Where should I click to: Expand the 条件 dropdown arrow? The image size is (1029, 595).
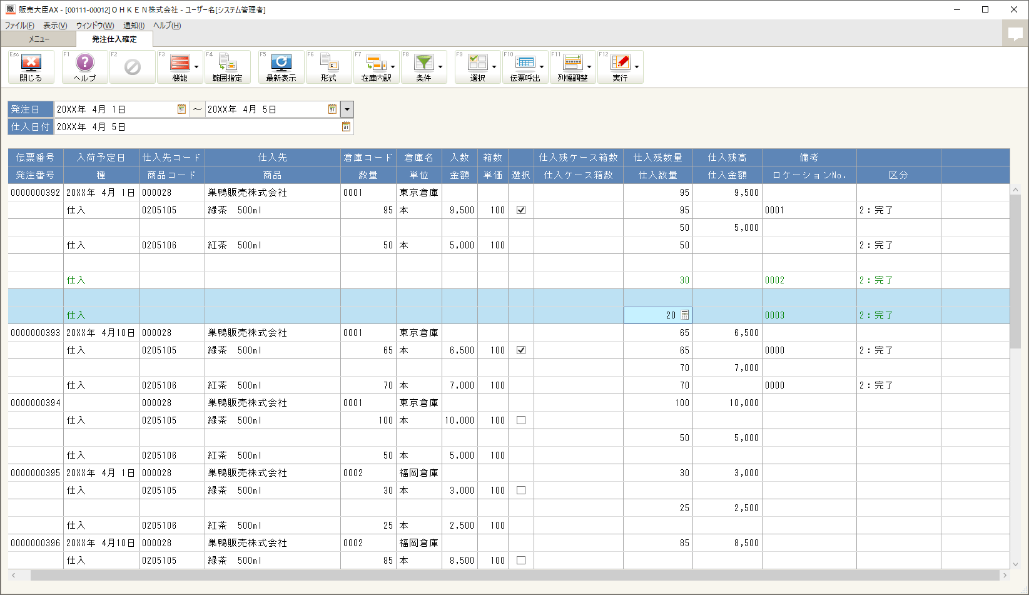pyautogui.click(x=440, y=67)
